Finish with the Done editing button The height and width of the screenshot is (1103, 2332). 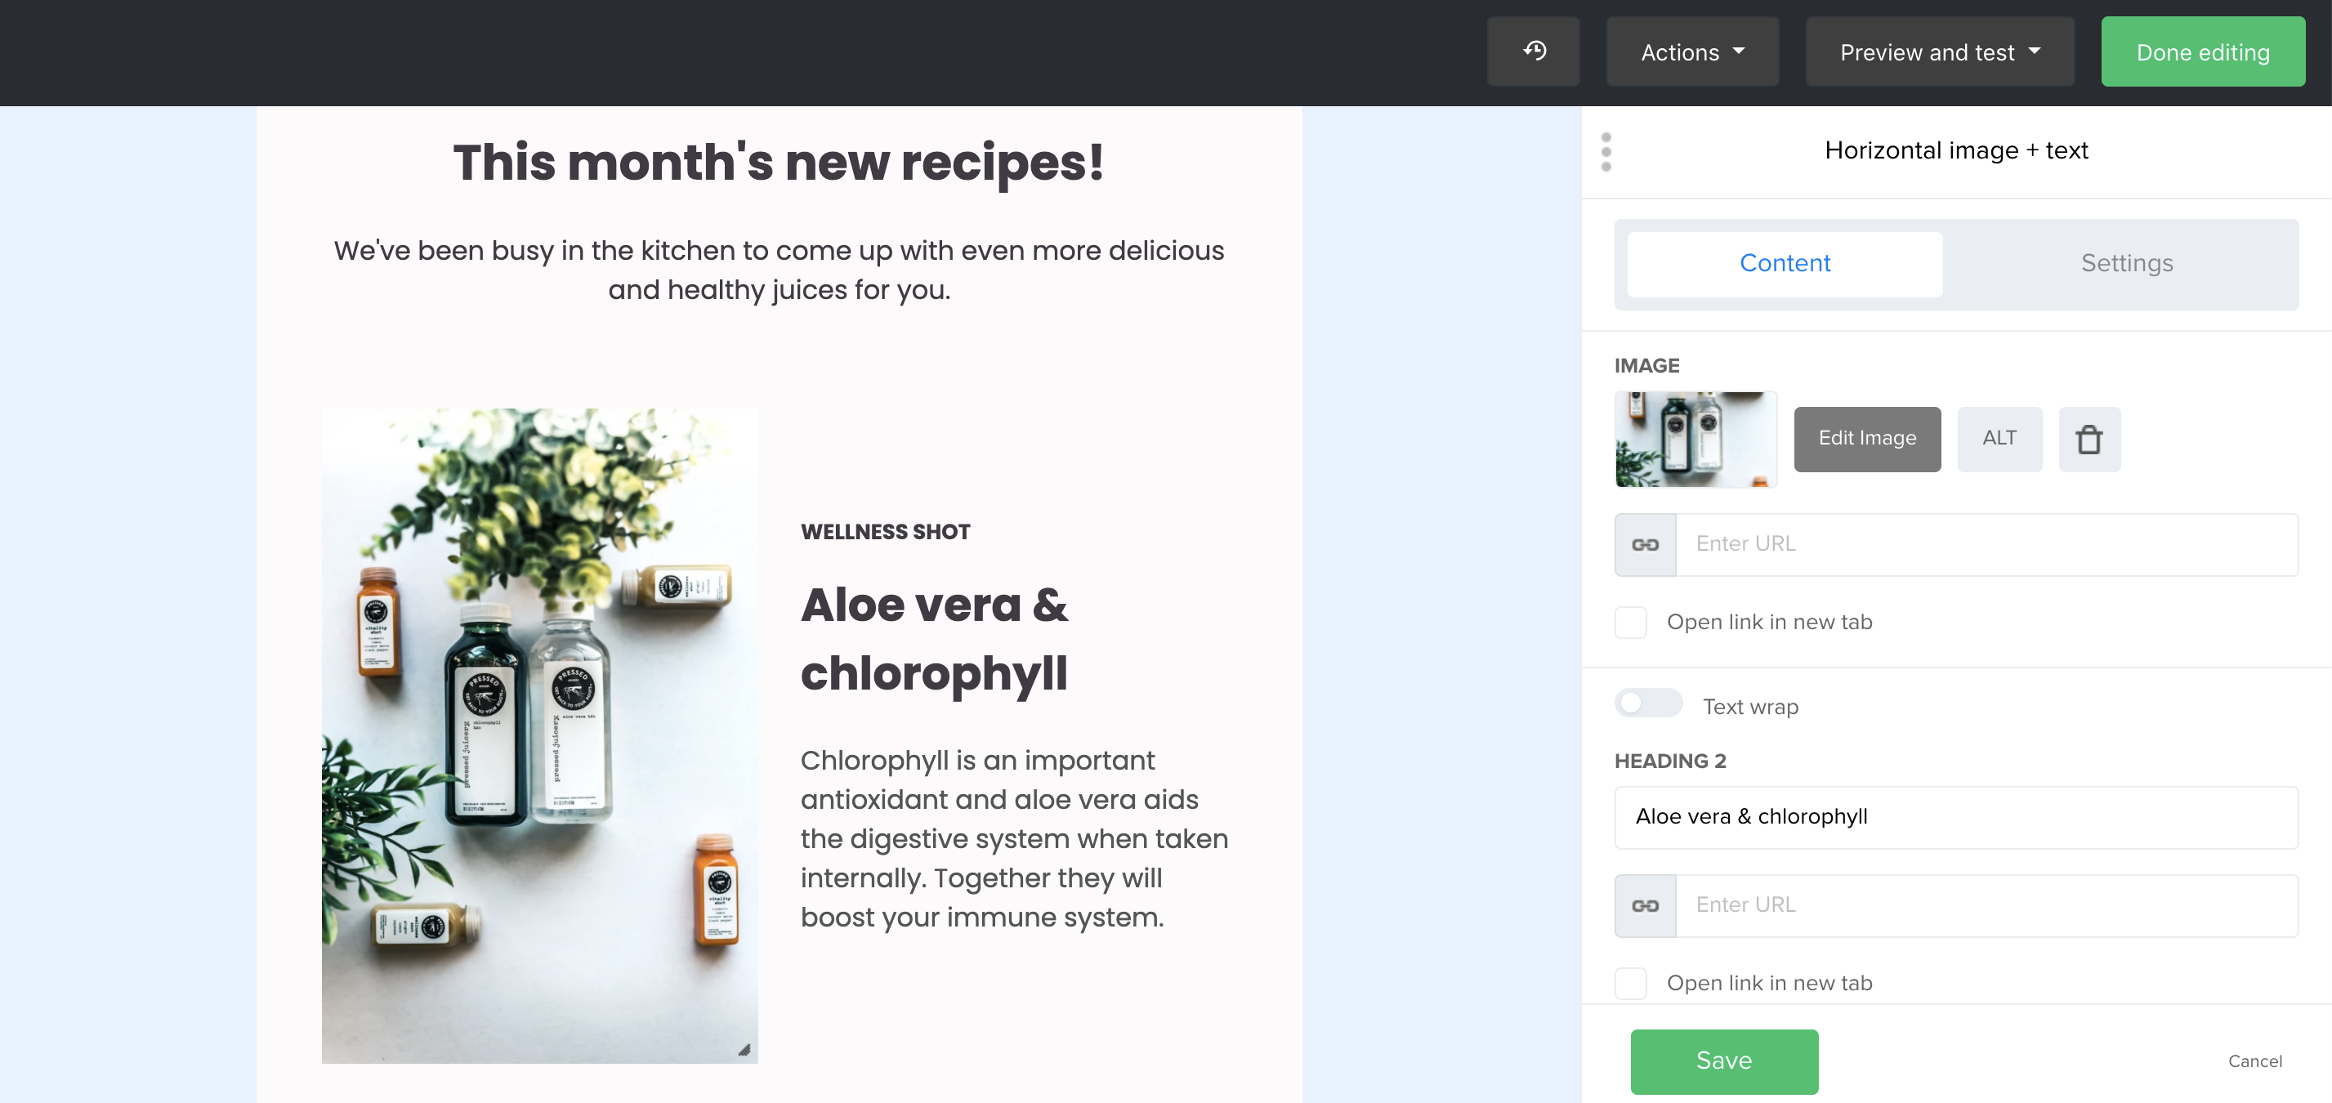(2203, 51)
